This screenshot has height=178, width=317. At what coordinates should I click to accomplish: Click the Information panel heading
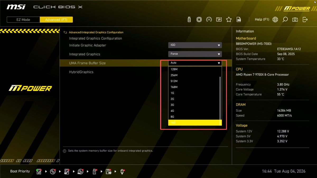[x=245, y=31]
